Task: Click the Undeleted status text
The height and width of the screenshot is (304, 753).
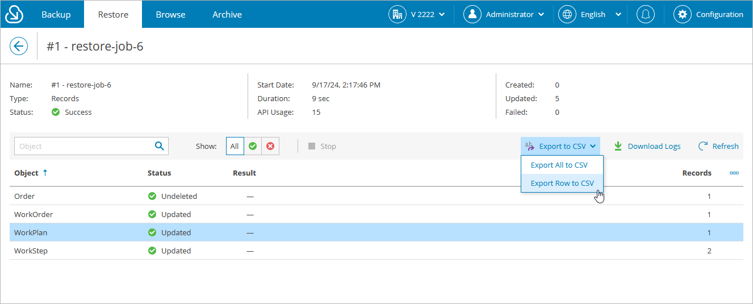Action: pos(179,196)
